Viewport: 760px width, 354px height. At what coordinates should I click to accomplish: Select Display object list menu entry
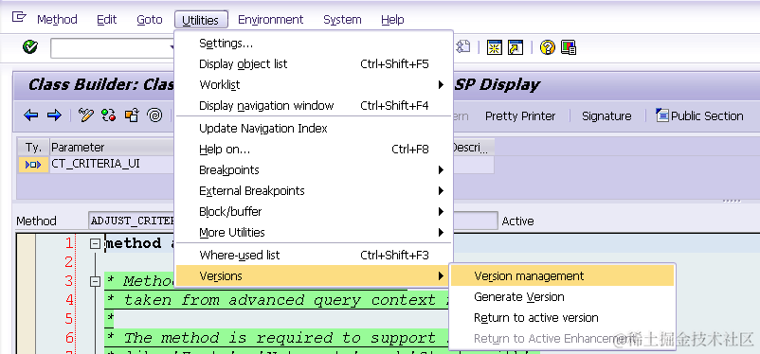(314, 64)
